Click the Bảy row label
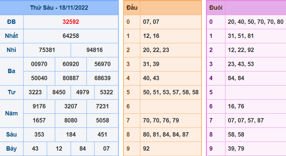 (11, 149)
